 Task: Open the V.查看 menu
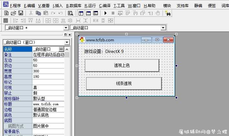44,6
